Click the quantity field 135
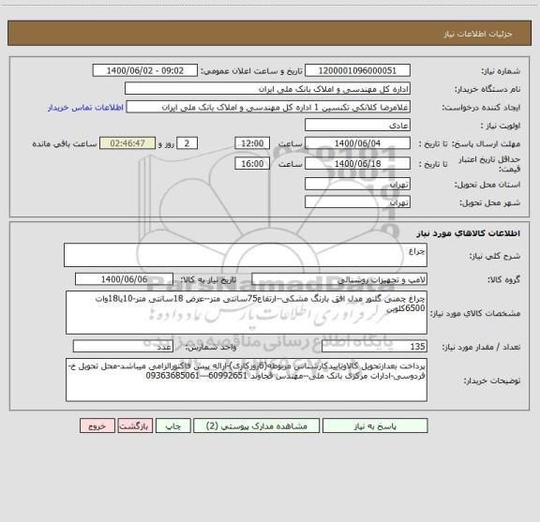This screenshot has width=540, height=522. click(x=374, y=347)
